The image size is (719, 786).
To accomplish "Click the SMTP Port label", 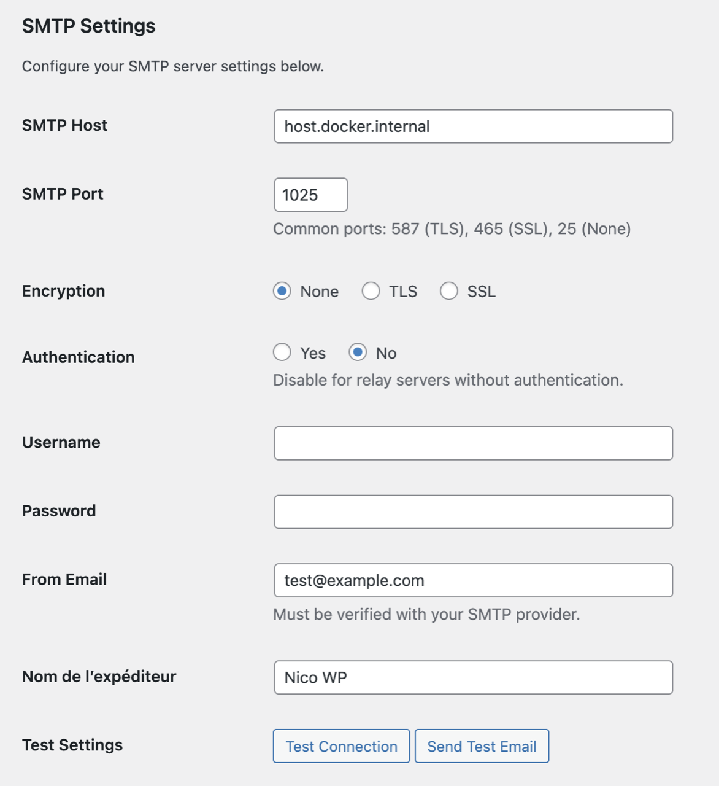I will [x=63, y=194].
